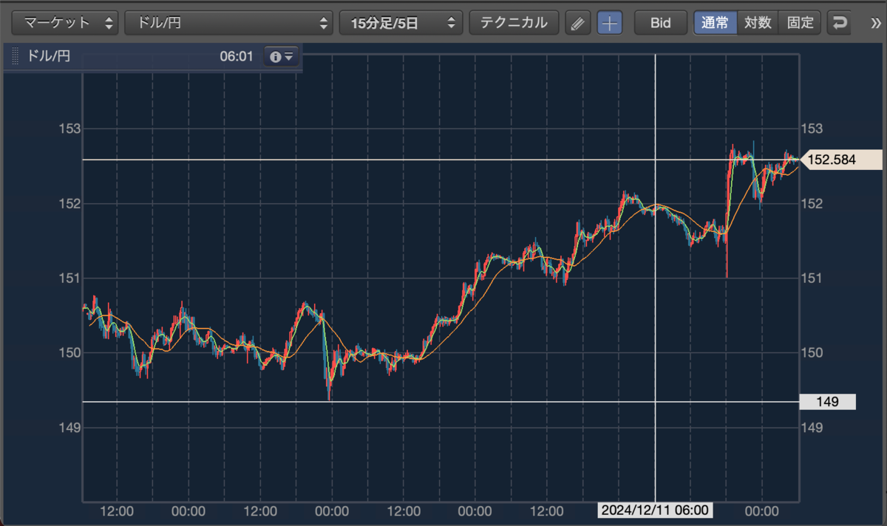Toggle the crosshair cursor tool
This screenshot has height=526, width=887.
tap(610, 23)
